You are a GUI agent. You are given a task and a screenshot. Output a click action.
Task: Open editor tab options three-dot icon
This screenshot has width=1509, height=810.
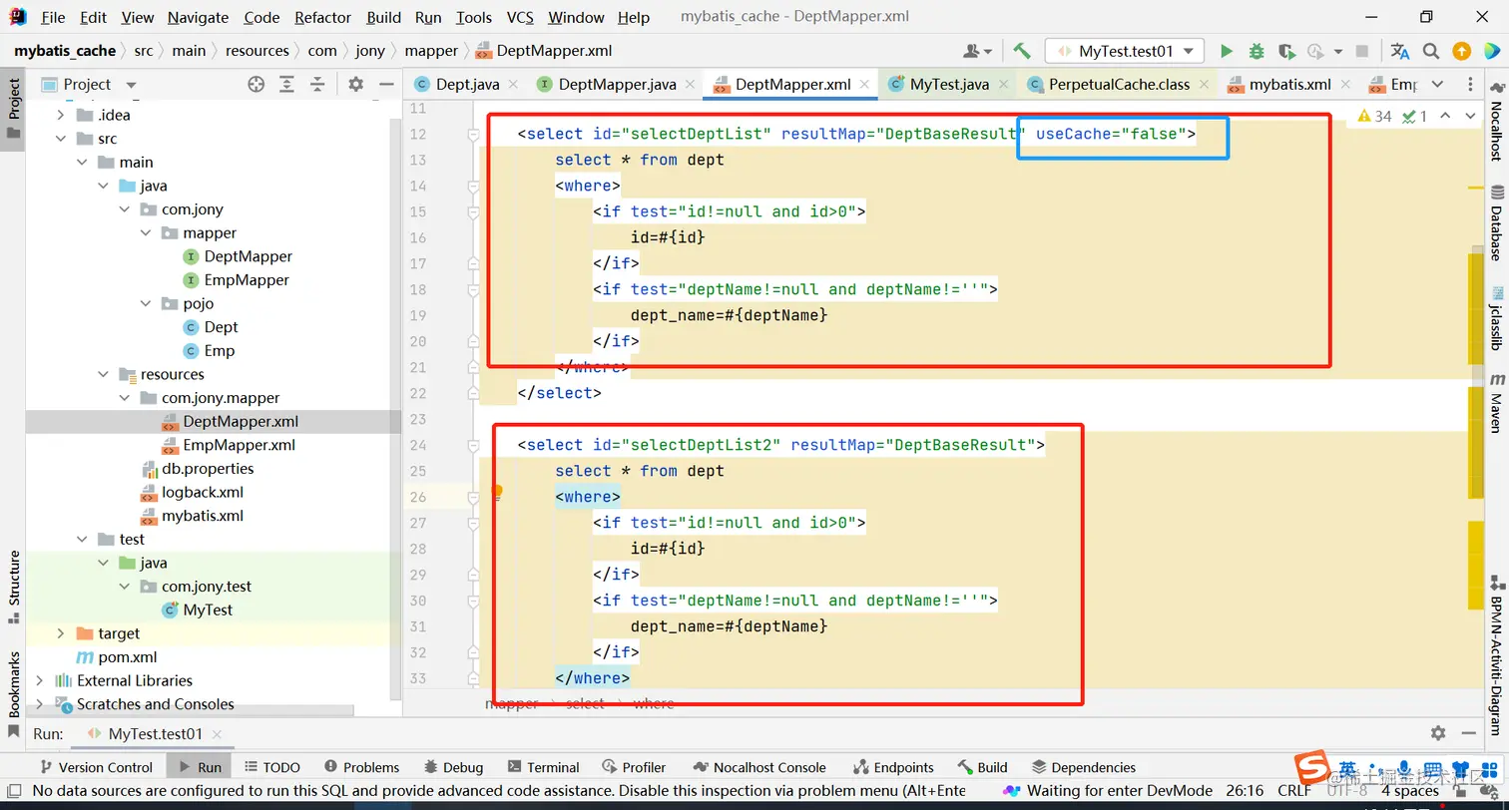click(x=1471, y=85)
